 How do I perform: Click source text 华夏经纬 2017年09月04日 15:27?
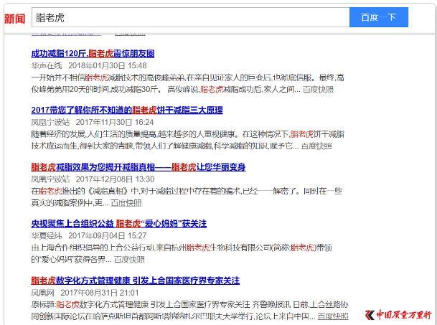click(89, 235)
